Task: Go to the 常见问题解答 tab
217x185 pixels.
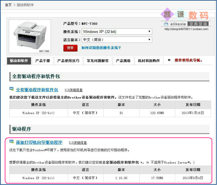Action: [x=98, y=61]
